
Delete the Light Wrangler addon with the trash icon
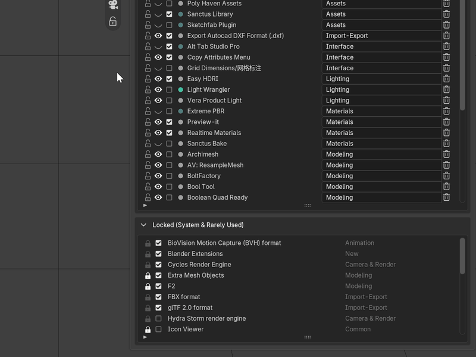click(x=446, y=90)
